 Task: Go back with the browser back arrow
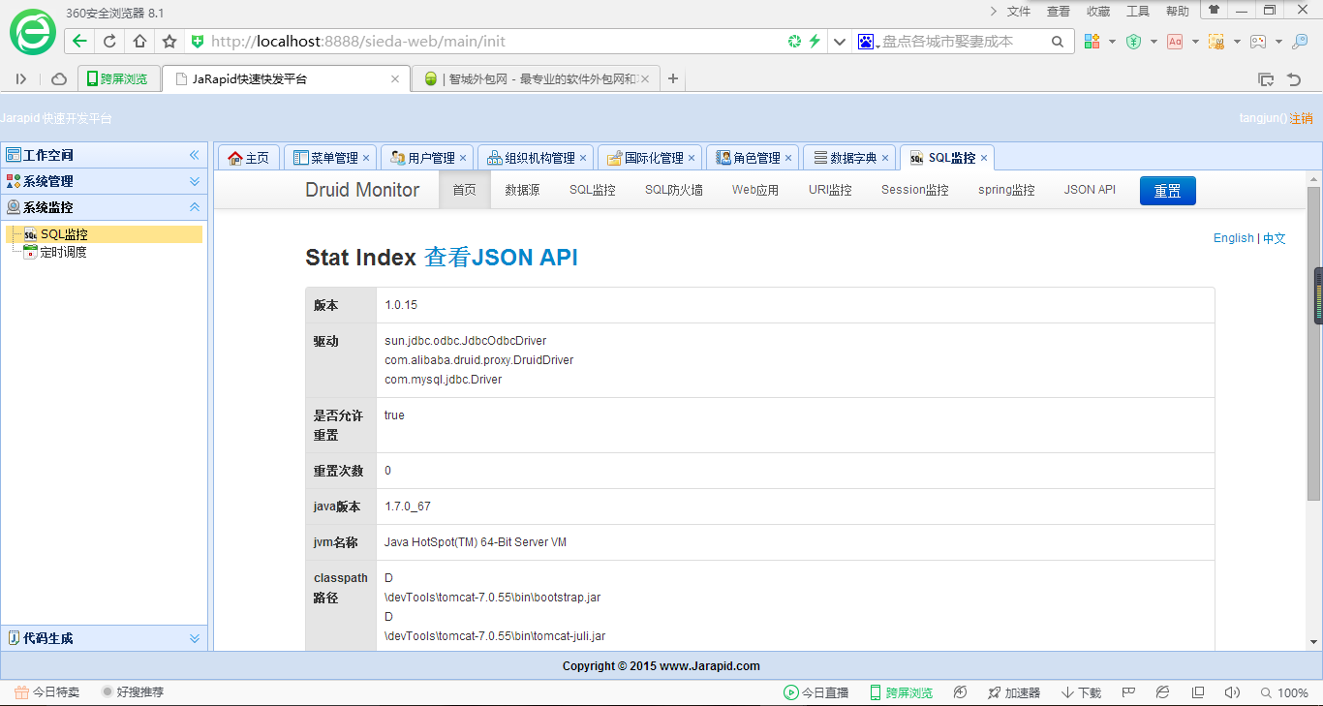point(79,41)
